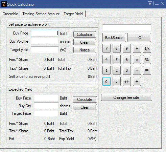
Task: Click the pin-to-top icon in title bar
Action: pos(150,3)
